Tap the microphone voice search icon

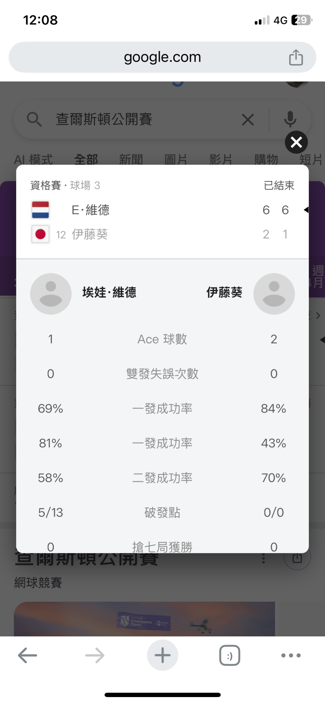click(x=290, y=119)
